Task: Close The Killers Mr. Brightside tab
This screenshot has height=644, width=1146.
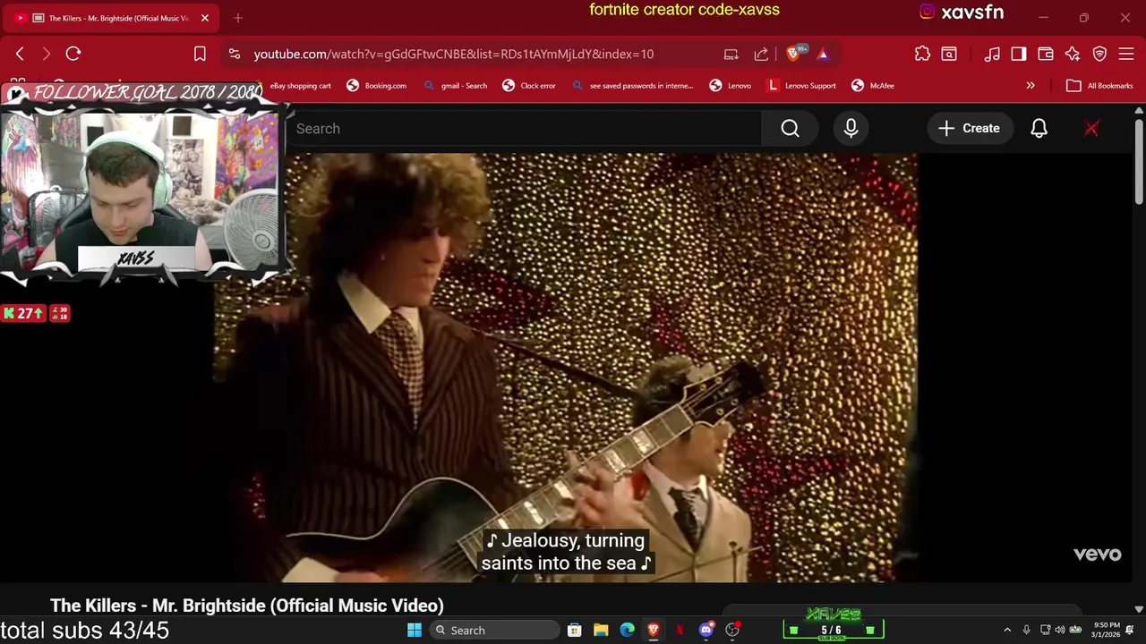Action: tap(204, 18)
